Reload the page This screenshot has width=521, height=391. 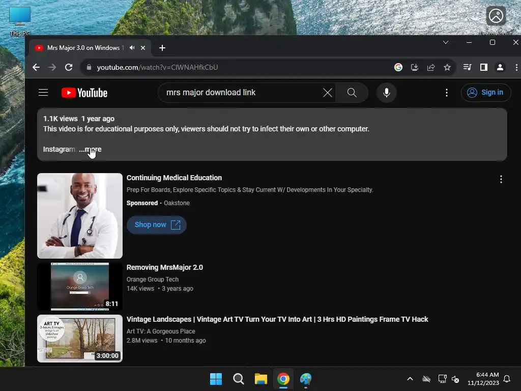(69, 68)
